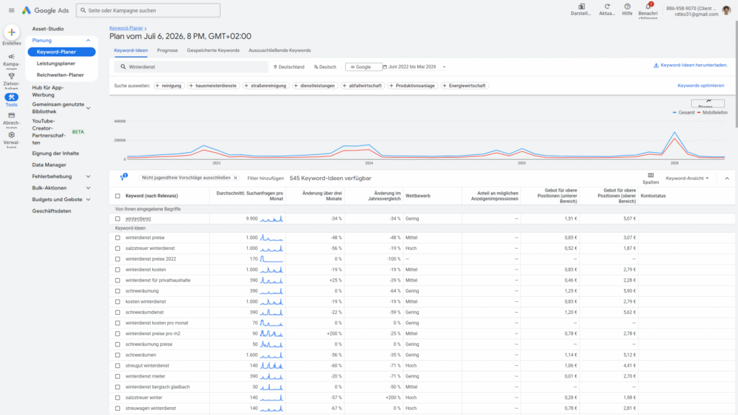738x415 pixels.
Task: Add dienstleistungen suggestion chip
Action: [315, 86]
